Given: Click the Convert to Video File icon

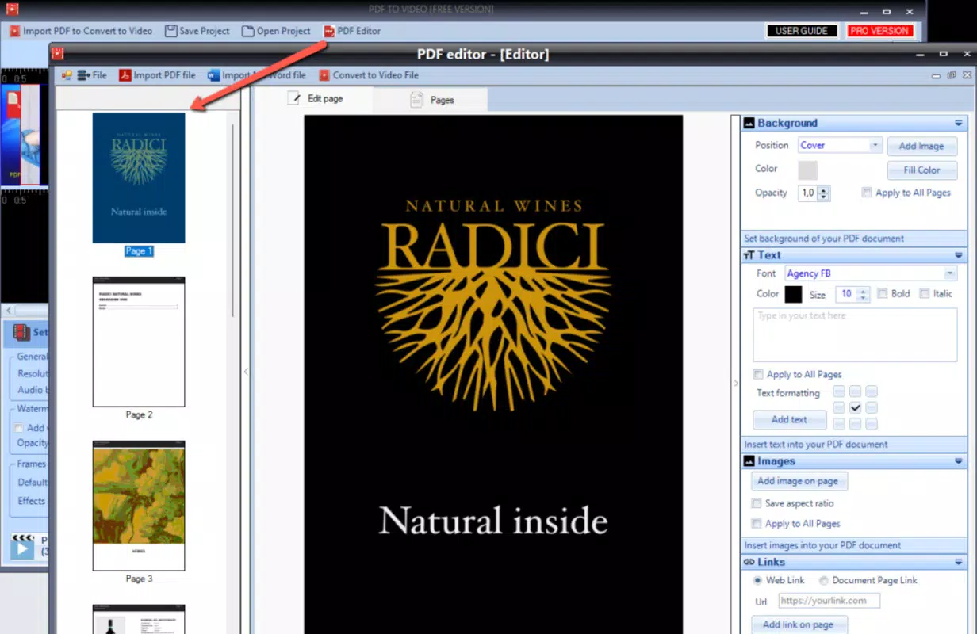Looking at the screenshot, I should click(324, 75).
